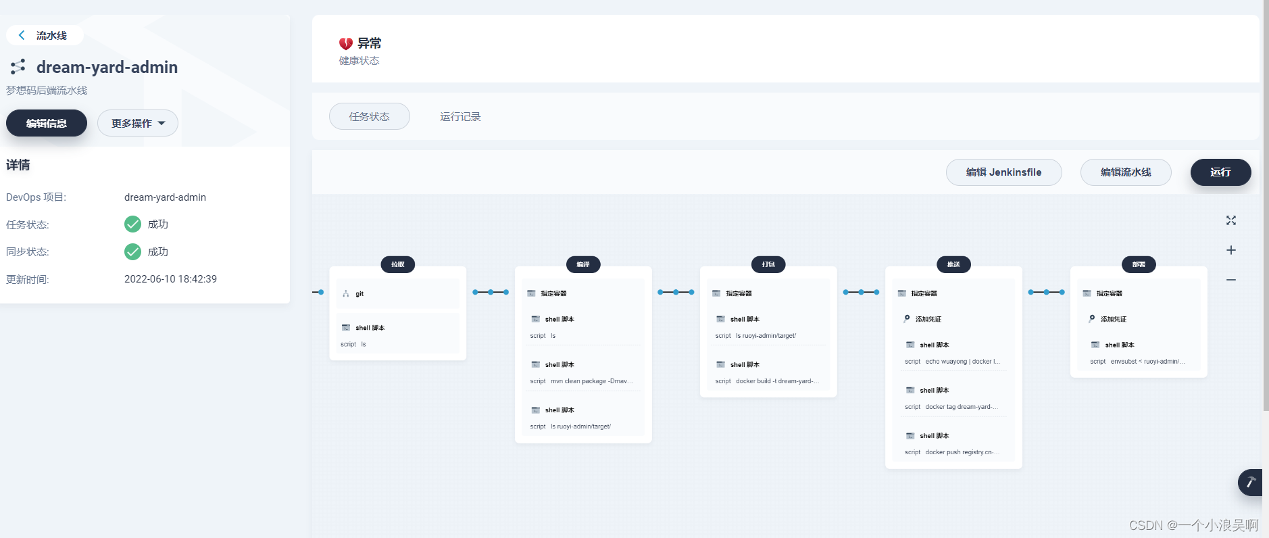Click the DevOps 项目 value dream-yard-admin
1269x538 pixels.
tap(165, 197)
